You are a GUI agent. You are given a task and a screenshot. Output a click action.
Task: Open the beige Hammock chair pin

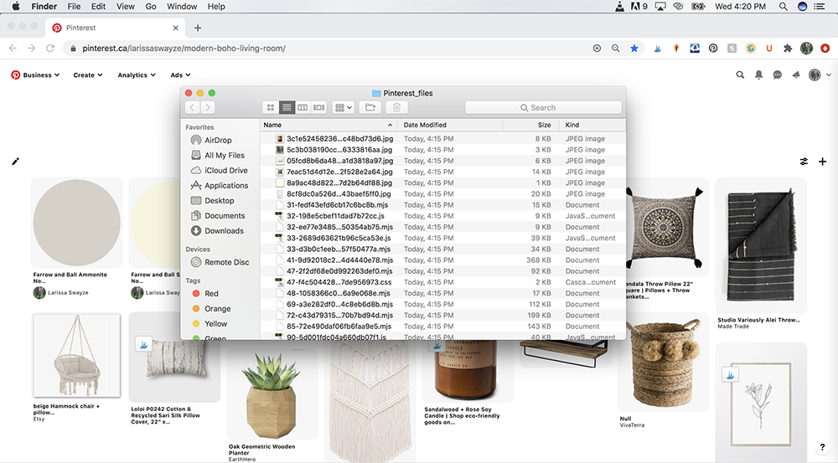[x=76, y=355]
